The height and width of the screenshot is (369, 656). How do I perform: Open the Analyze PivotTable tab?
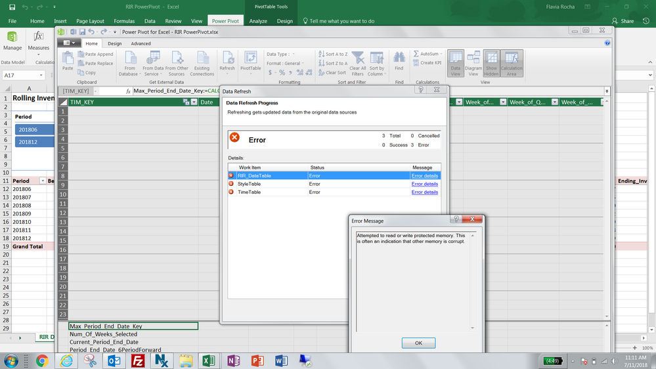pos(258,21)
